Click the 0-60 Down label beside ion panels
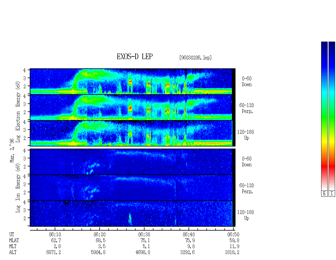The image size is (336, 260). coord(246,162)
